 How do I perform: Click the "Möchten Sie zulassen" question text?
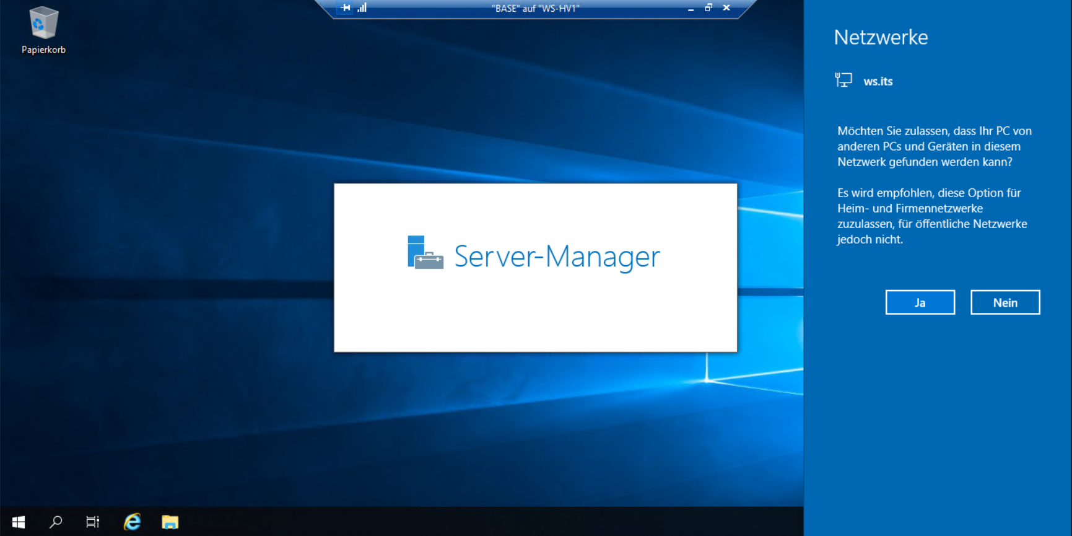coord(935,146)
